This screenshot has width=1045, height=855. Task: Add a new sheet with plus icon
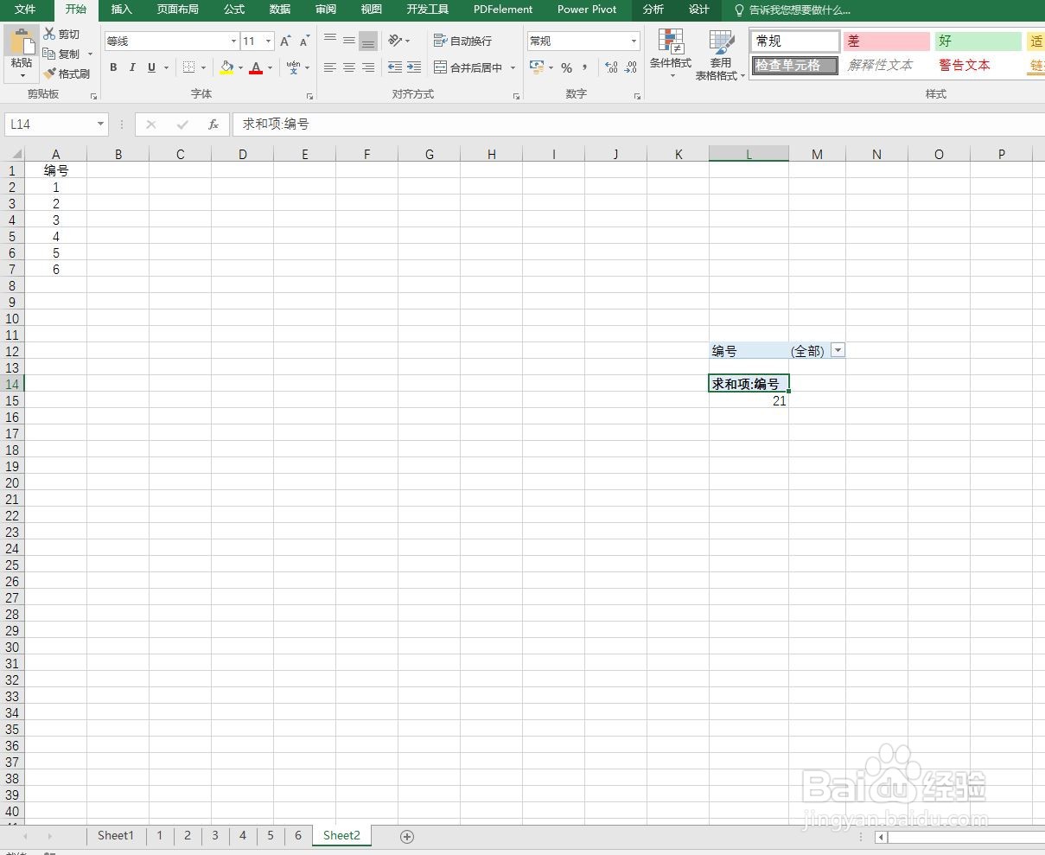click(x=407, y=836)
